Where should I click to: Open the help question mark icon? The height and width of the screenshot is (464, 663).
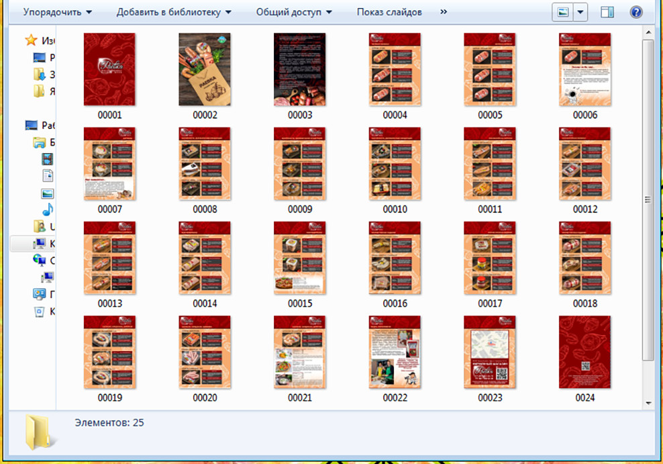636,12
